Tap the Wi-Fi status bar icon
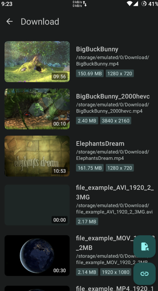This screenshot has width=158, height=291. 130,4
